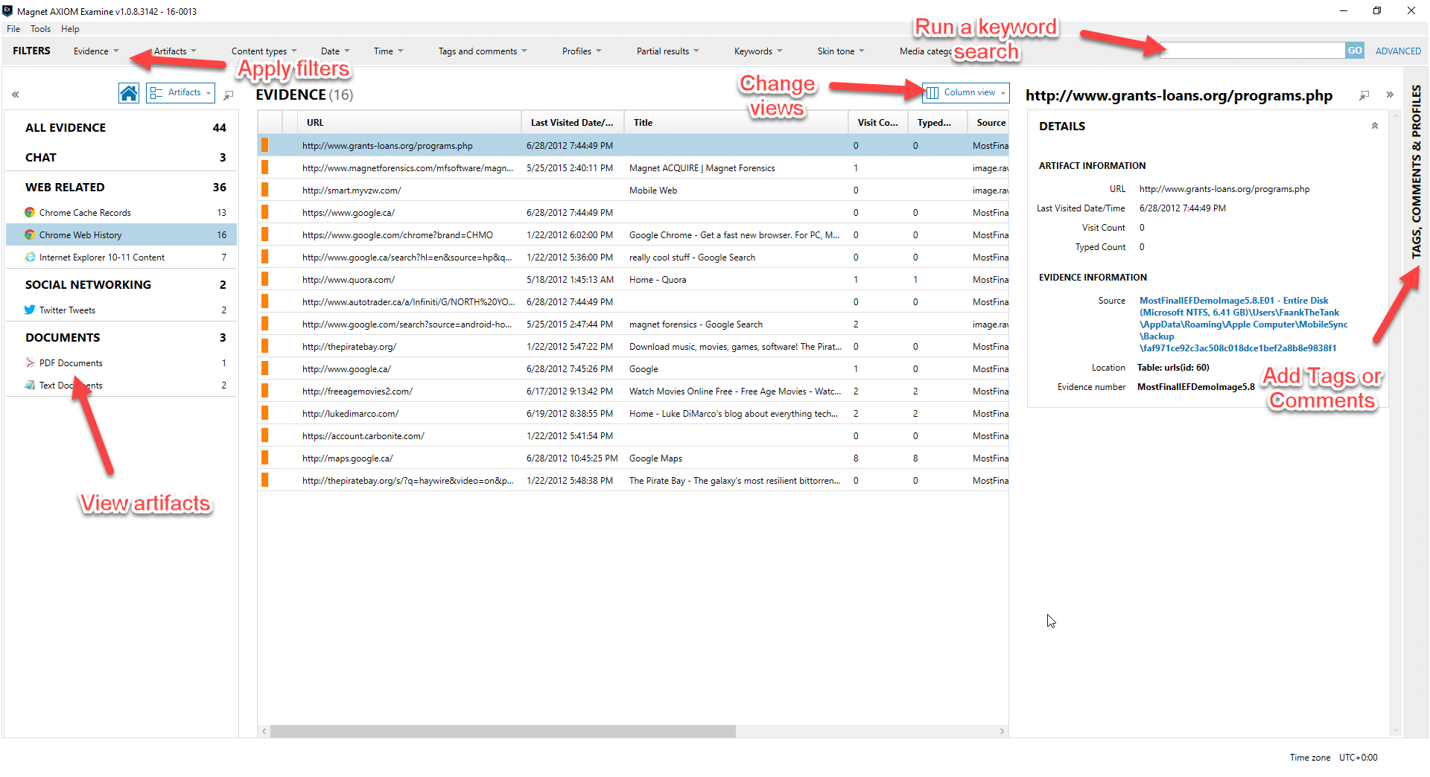
Task: Click the orange marker on maps.google.ca row
Action: pos(264,458)
